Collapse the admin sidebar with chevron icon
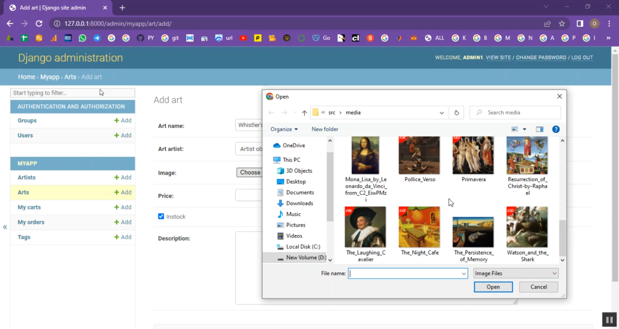 (5, 227)
